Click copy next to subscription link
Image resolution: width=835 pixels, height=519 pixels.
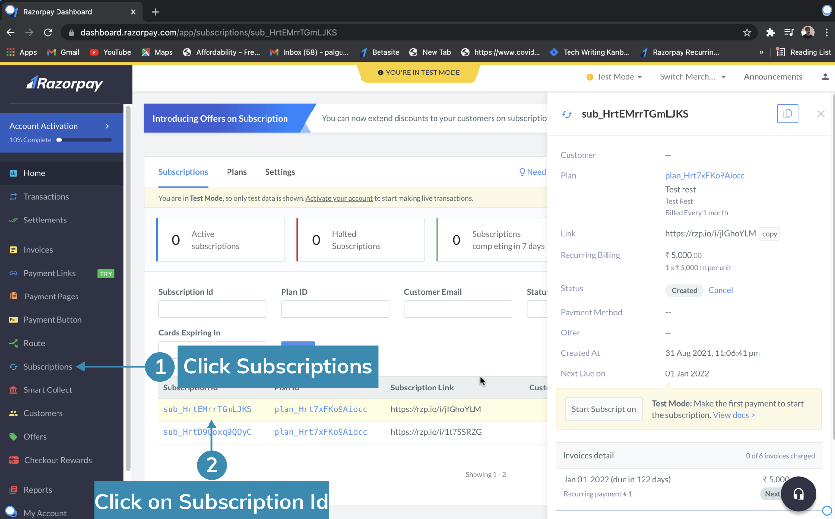pyautogui.click(x=770, y=234)
